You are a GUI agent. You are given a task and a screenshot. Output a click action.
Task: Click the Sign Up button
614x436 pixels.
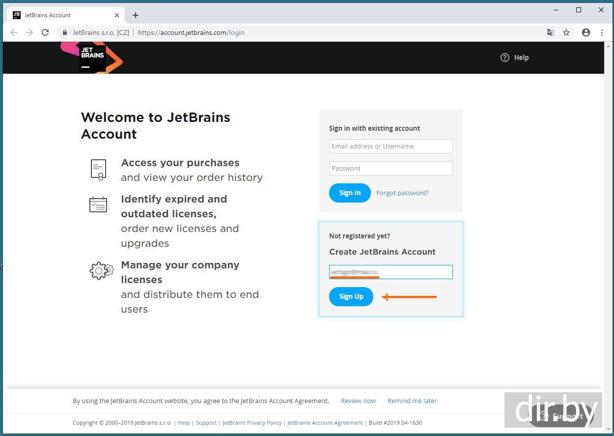coord(351,296)
